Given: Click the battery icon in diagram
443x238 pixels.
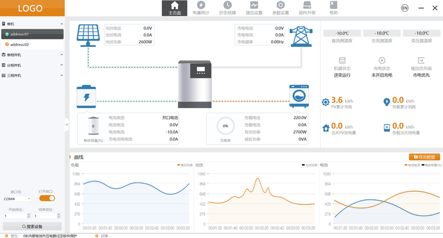Looking at the screenshot, I should pyautogui.click(x=87, y=97).
